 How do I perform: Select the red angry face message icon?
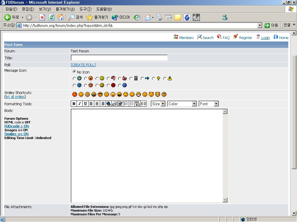108,86
